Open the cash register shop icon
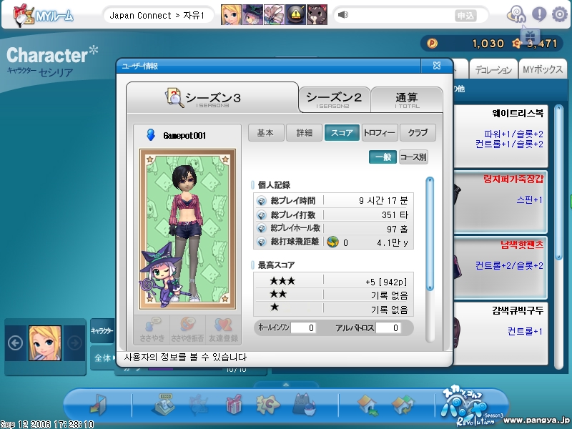Image resolution: width=572 pixels, height=429 pixels. click(x=164, y=405)
